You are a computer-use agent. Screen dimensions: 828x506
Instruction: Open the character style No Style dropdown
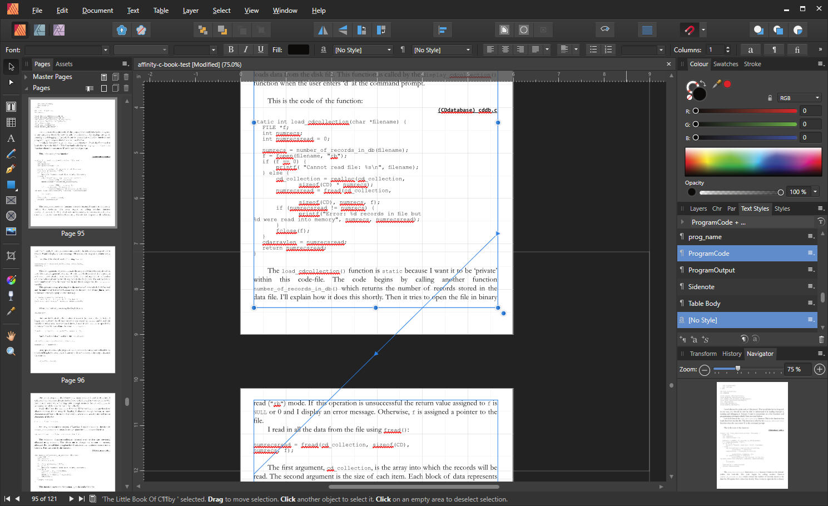363,50
